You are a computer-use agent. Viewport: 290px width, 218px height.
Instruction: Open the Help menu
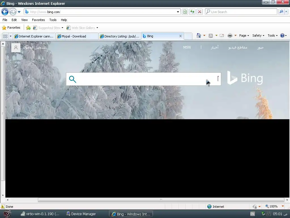point(64,20)
